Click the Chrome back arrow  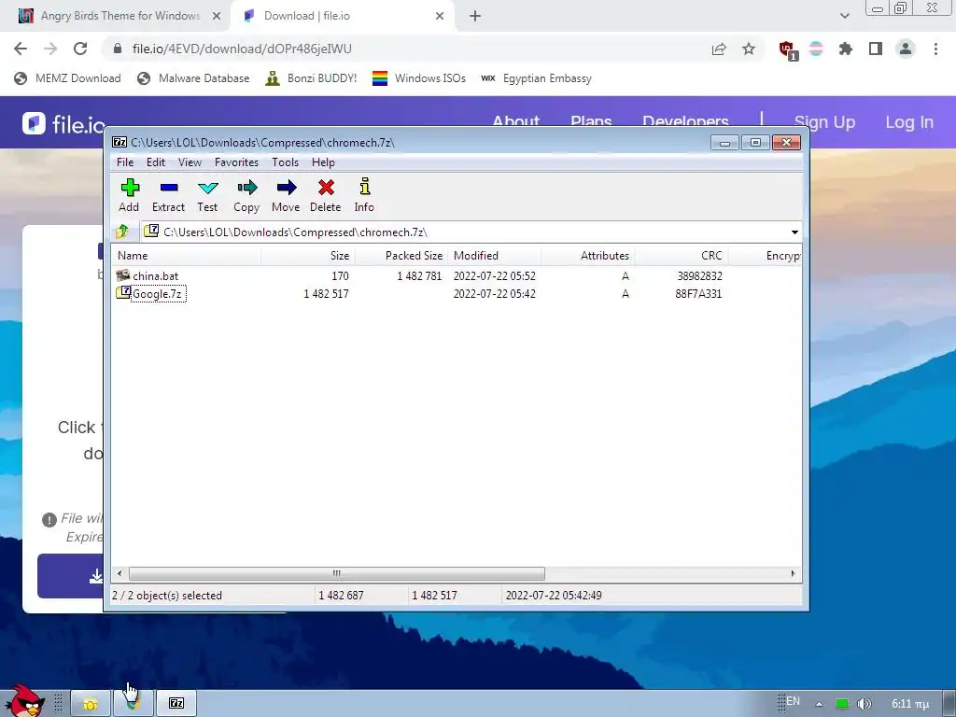click(x=21, y=49)
